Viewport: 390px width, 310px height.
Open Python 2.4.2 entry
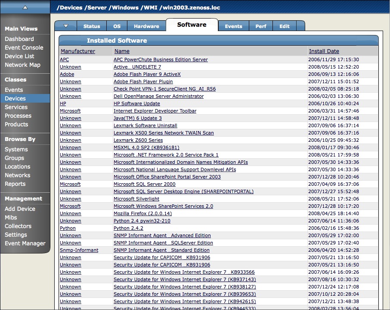(128, 228)
